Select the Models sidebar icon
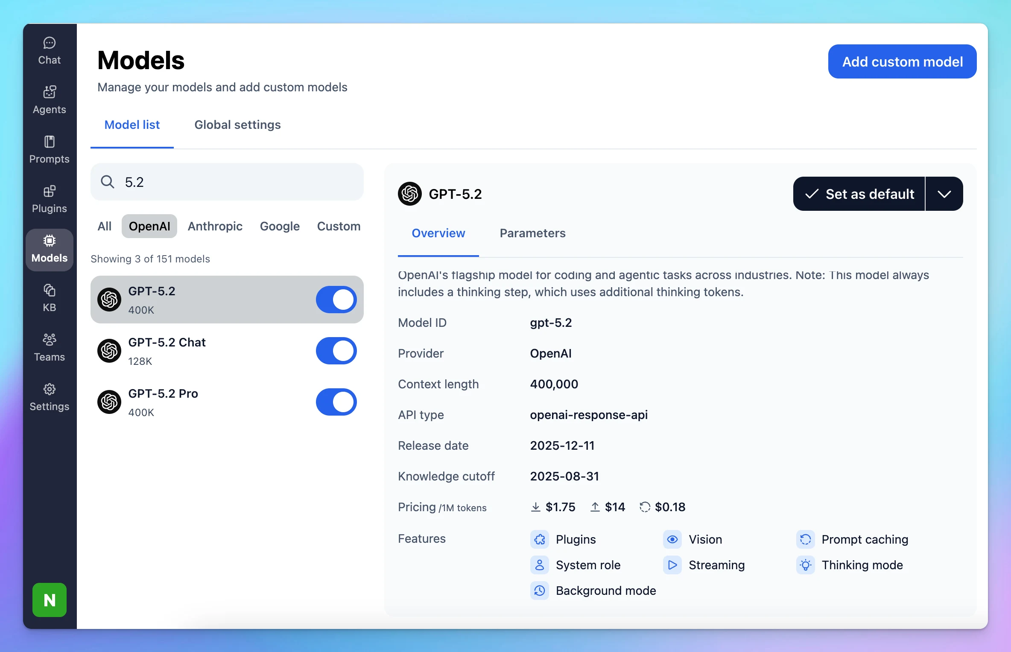 tap(50, 250)
